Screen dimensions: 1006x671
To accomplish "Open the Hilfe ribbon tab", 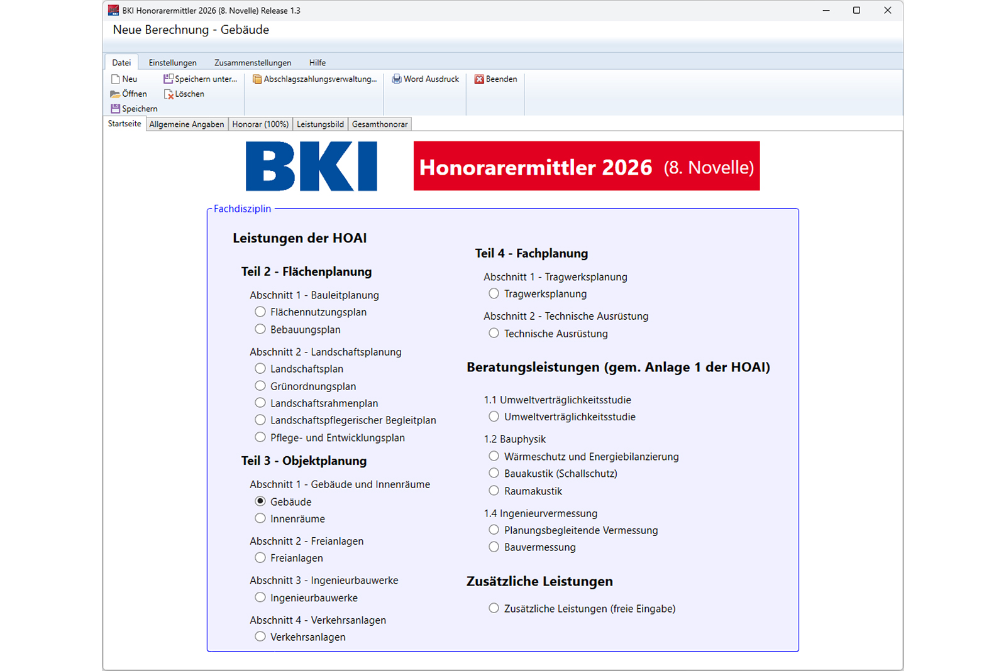I will pyautogui.click(x=318, y=62).
